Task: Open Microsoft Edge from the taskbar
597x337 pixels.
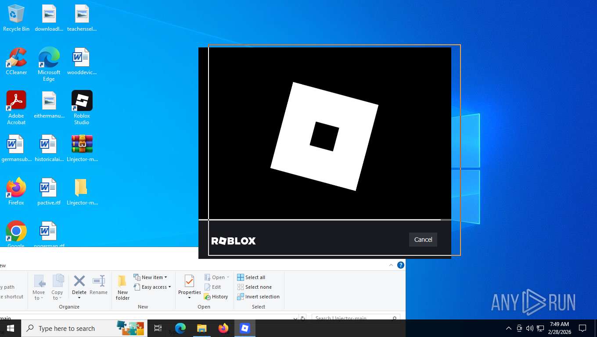Action: 180,328
